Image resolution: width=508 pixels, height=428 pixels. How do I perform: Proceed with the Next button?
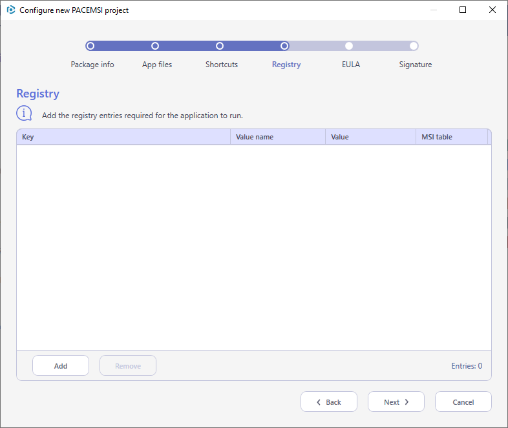tap(396, 402)
